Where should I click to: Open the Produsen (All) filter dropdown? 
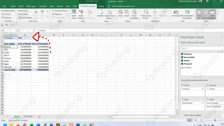(30, 38)
